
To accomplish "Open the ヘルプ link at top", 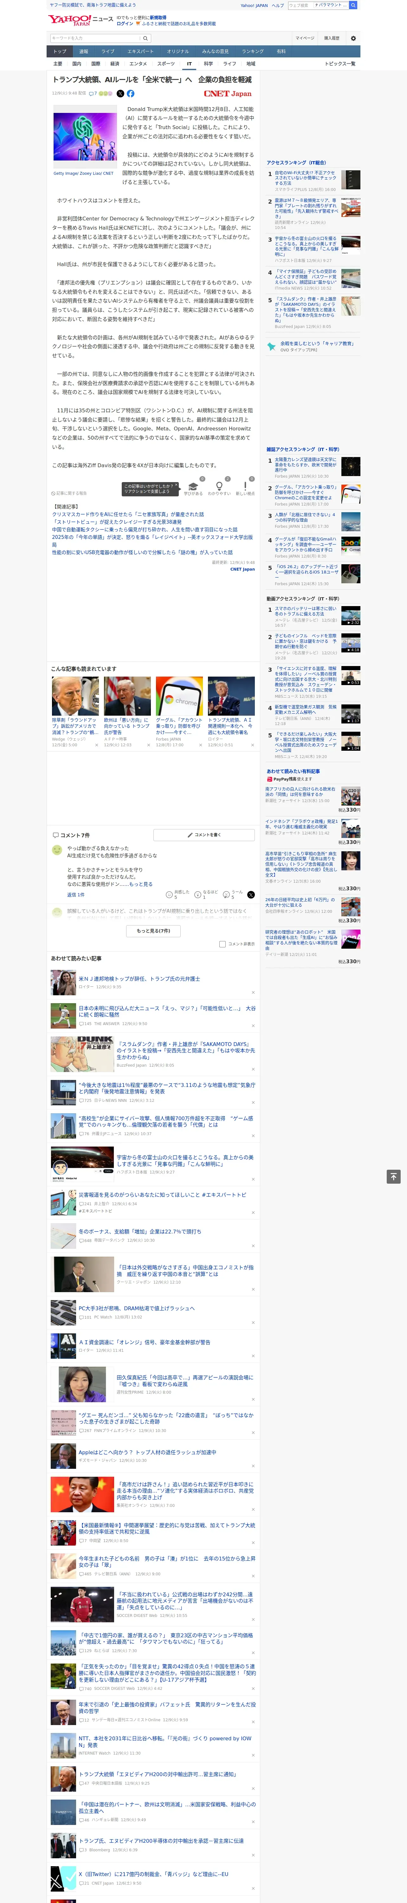I will (x=278, y=5).
